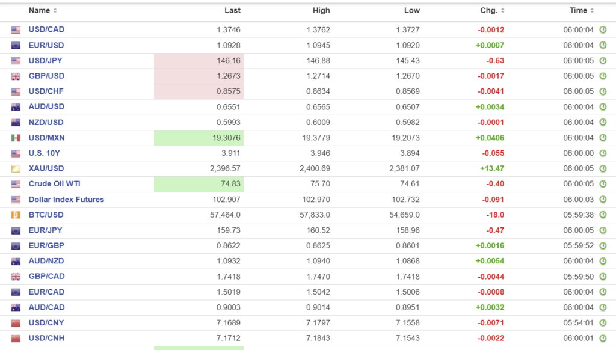Open the USD/JPY pair link

tap(45, 61)
